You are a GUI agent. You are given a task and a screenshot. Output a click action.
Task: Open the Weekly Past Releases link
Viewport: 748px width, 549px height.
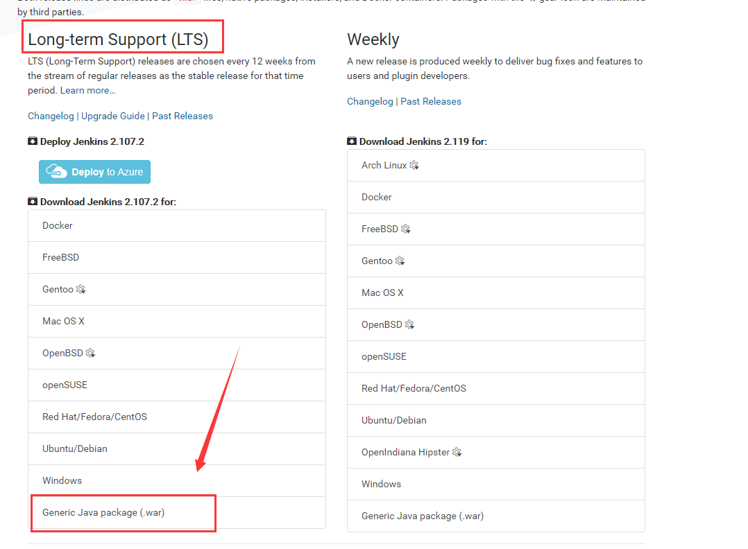click(x=431, y=101)
